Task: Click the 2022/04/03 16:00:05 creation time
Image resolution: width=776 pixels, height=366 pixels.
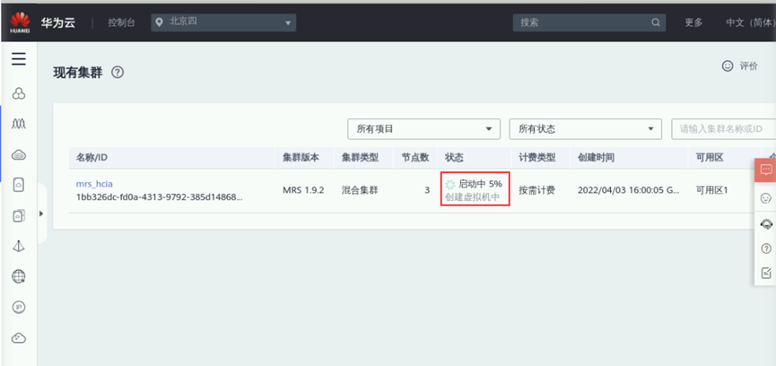Action: coord(629,190)
